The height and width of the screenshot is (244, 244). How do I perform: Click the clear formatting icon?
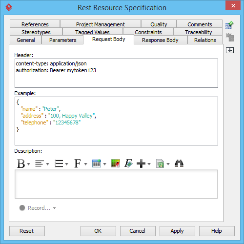[128, 163]
